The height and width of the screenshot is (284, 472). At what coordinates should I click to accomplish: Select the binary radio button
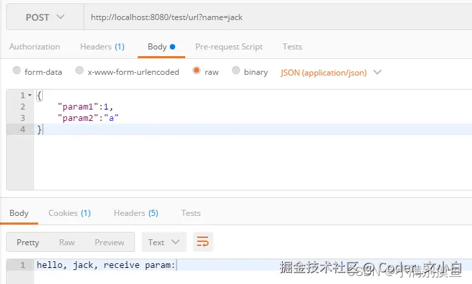(236, 70)
